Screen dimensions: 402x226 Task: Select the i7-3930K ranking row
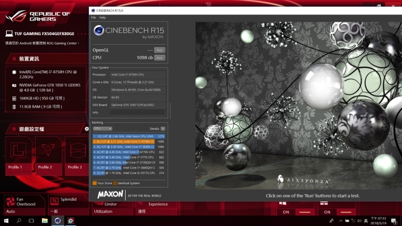click(x=129, y=147)
